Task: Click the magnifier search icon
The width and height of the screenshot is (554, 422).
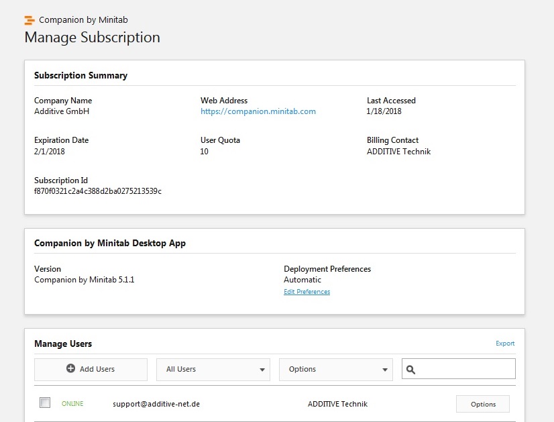Action: click(410, 370)
